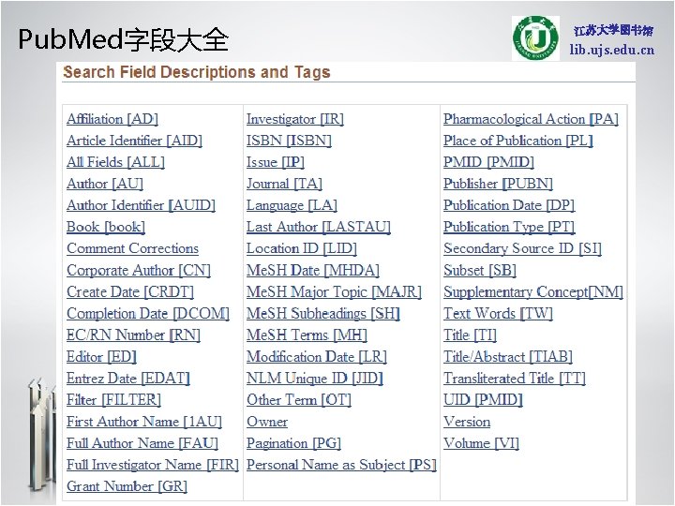Click the Book [book] link

point(106,227)
